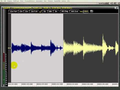Zoom in with the +Zm button
This screenshot has width=120, height=90.
[21, 11]
